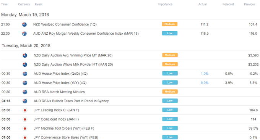Click the Japan flag beside Machine Tool Orders
Viewport: 260px width, 140px height.
(25, 129)
